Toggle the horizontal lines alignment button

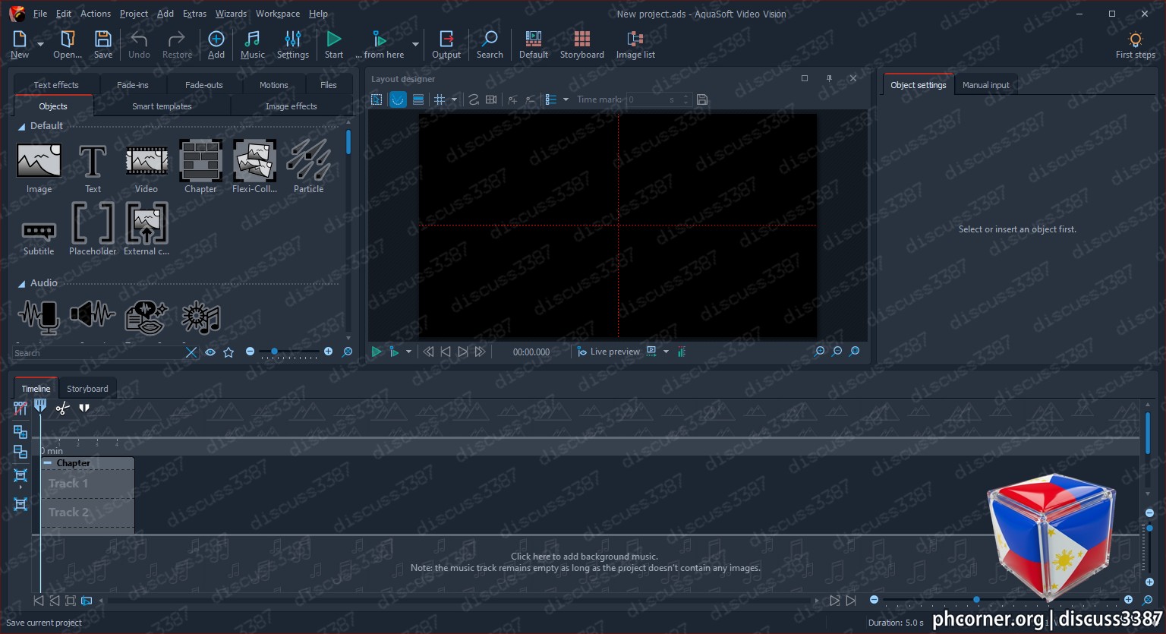point(418,99)
